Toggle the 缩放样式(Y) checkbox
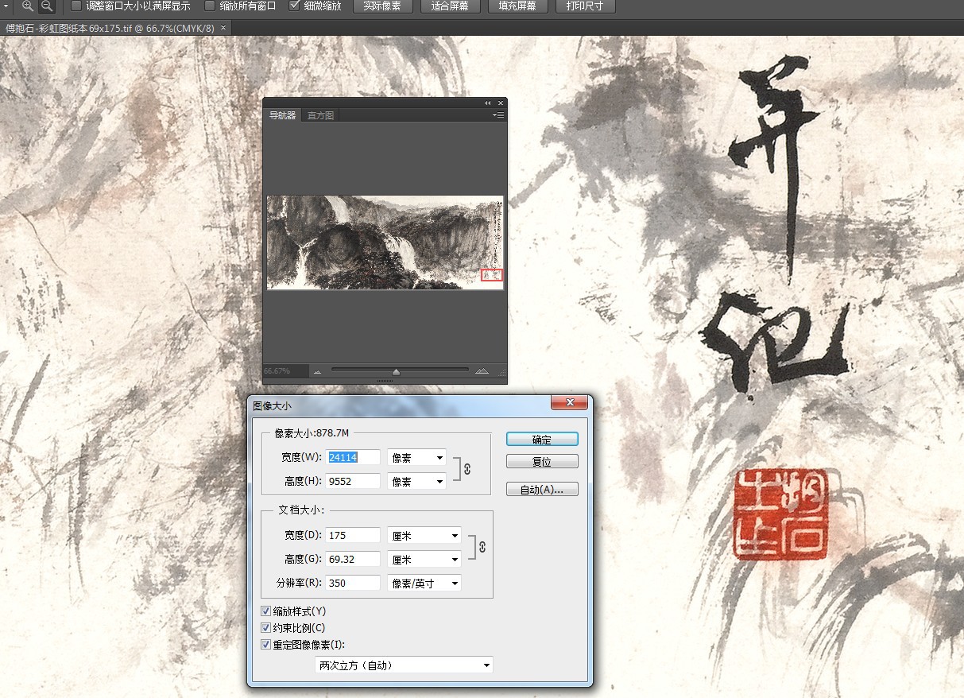964x698 pixels. tap(266, 611)
